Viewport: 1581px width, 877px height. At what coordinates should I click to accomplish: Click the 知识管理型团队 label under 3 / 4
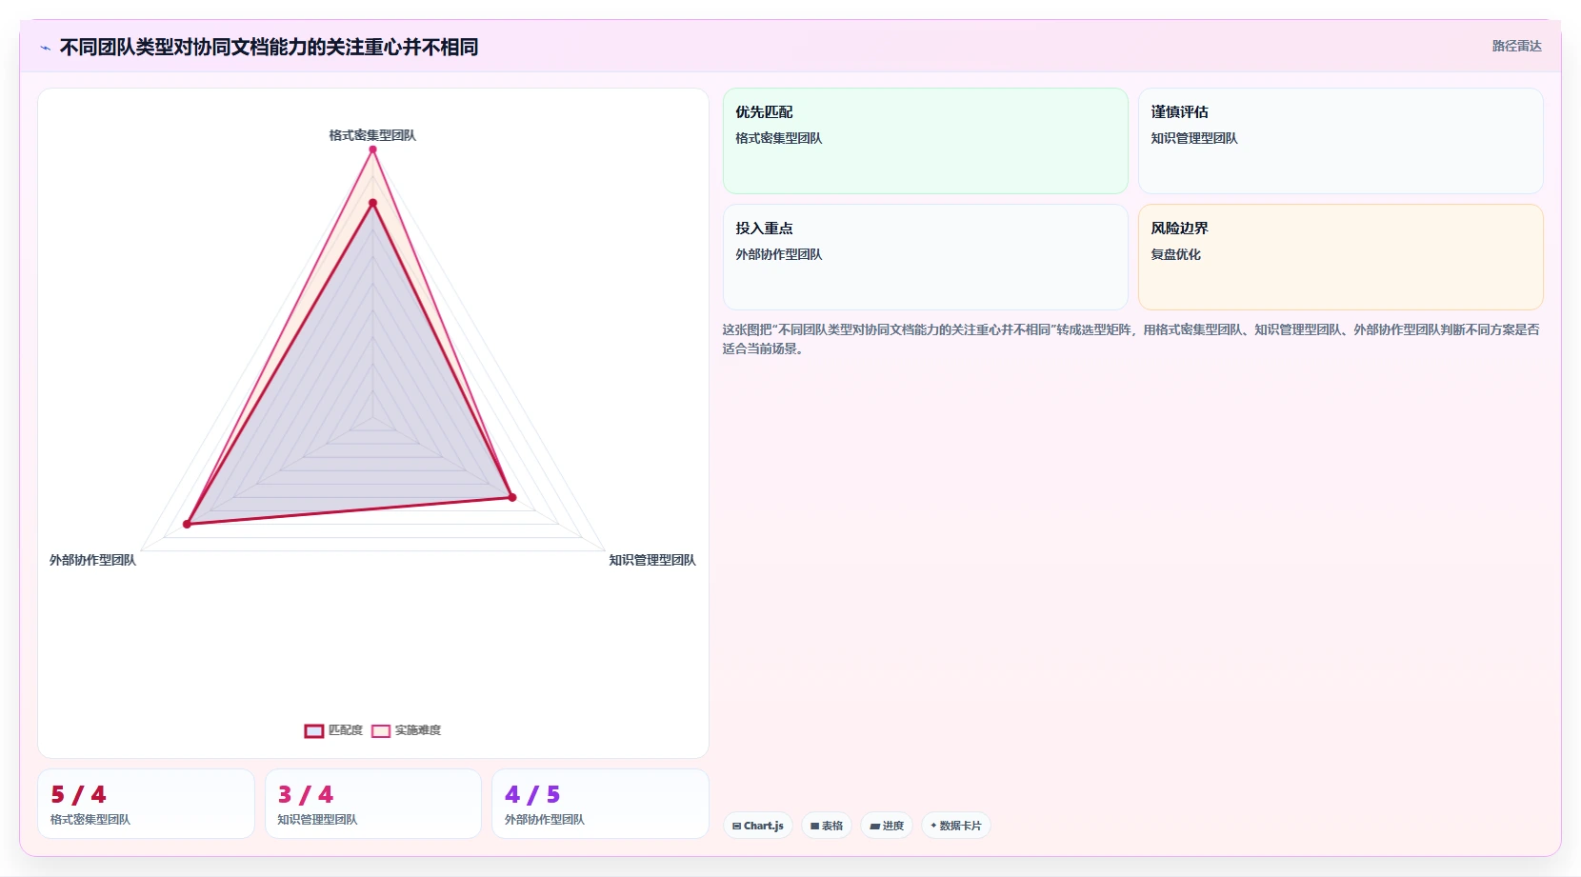click(x=317, y=819)
